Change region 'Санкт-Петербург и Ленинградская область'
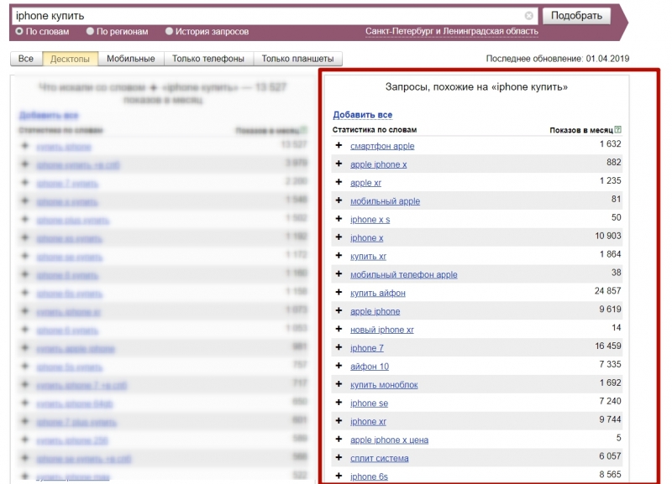Image resolution: width=672 pixels, height=484 pixels. click(x=451, y=32)
